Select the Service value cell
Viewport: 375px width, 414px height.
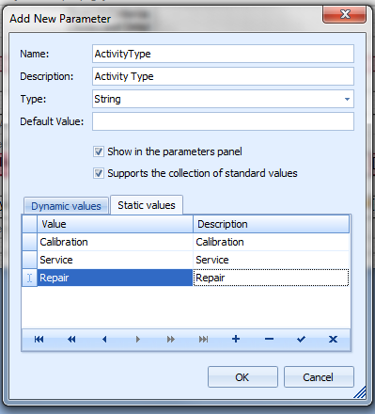click(x=115, y=260)
